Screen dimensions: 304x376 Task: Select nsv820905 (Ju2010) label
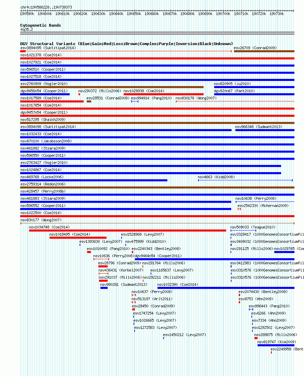[232, 84]
